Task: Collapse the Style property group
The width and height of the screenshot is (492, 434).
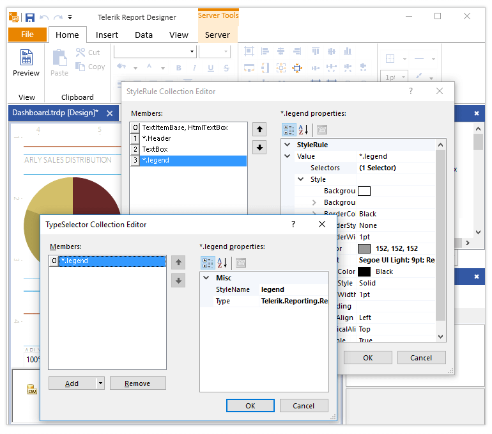Action: coord(300,179)
